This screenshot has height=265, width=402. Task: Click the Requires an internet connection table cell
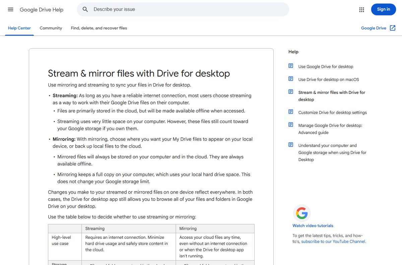pyautogui.click(x=129, y=247)
